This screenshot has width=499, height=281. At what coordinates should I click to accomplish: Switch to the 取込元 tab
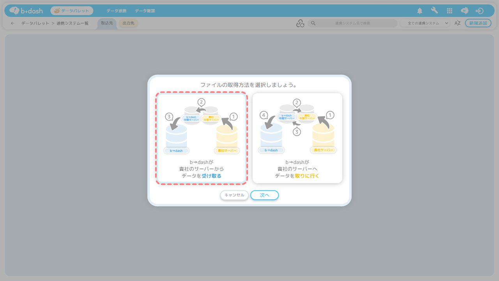pos(107,23)
